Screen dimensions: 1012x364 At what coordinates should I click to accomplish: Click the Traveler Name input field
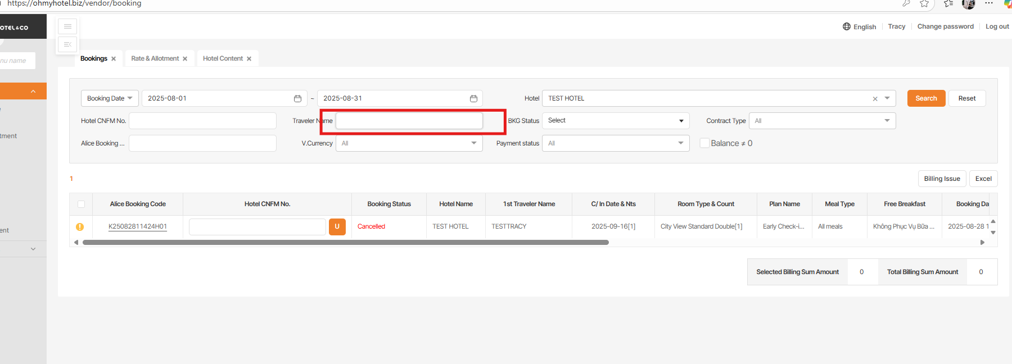(409, 121)
